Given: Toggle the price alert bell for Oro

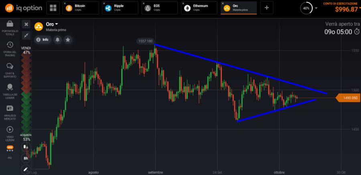Looking at the screenshot, I should 58,40.
